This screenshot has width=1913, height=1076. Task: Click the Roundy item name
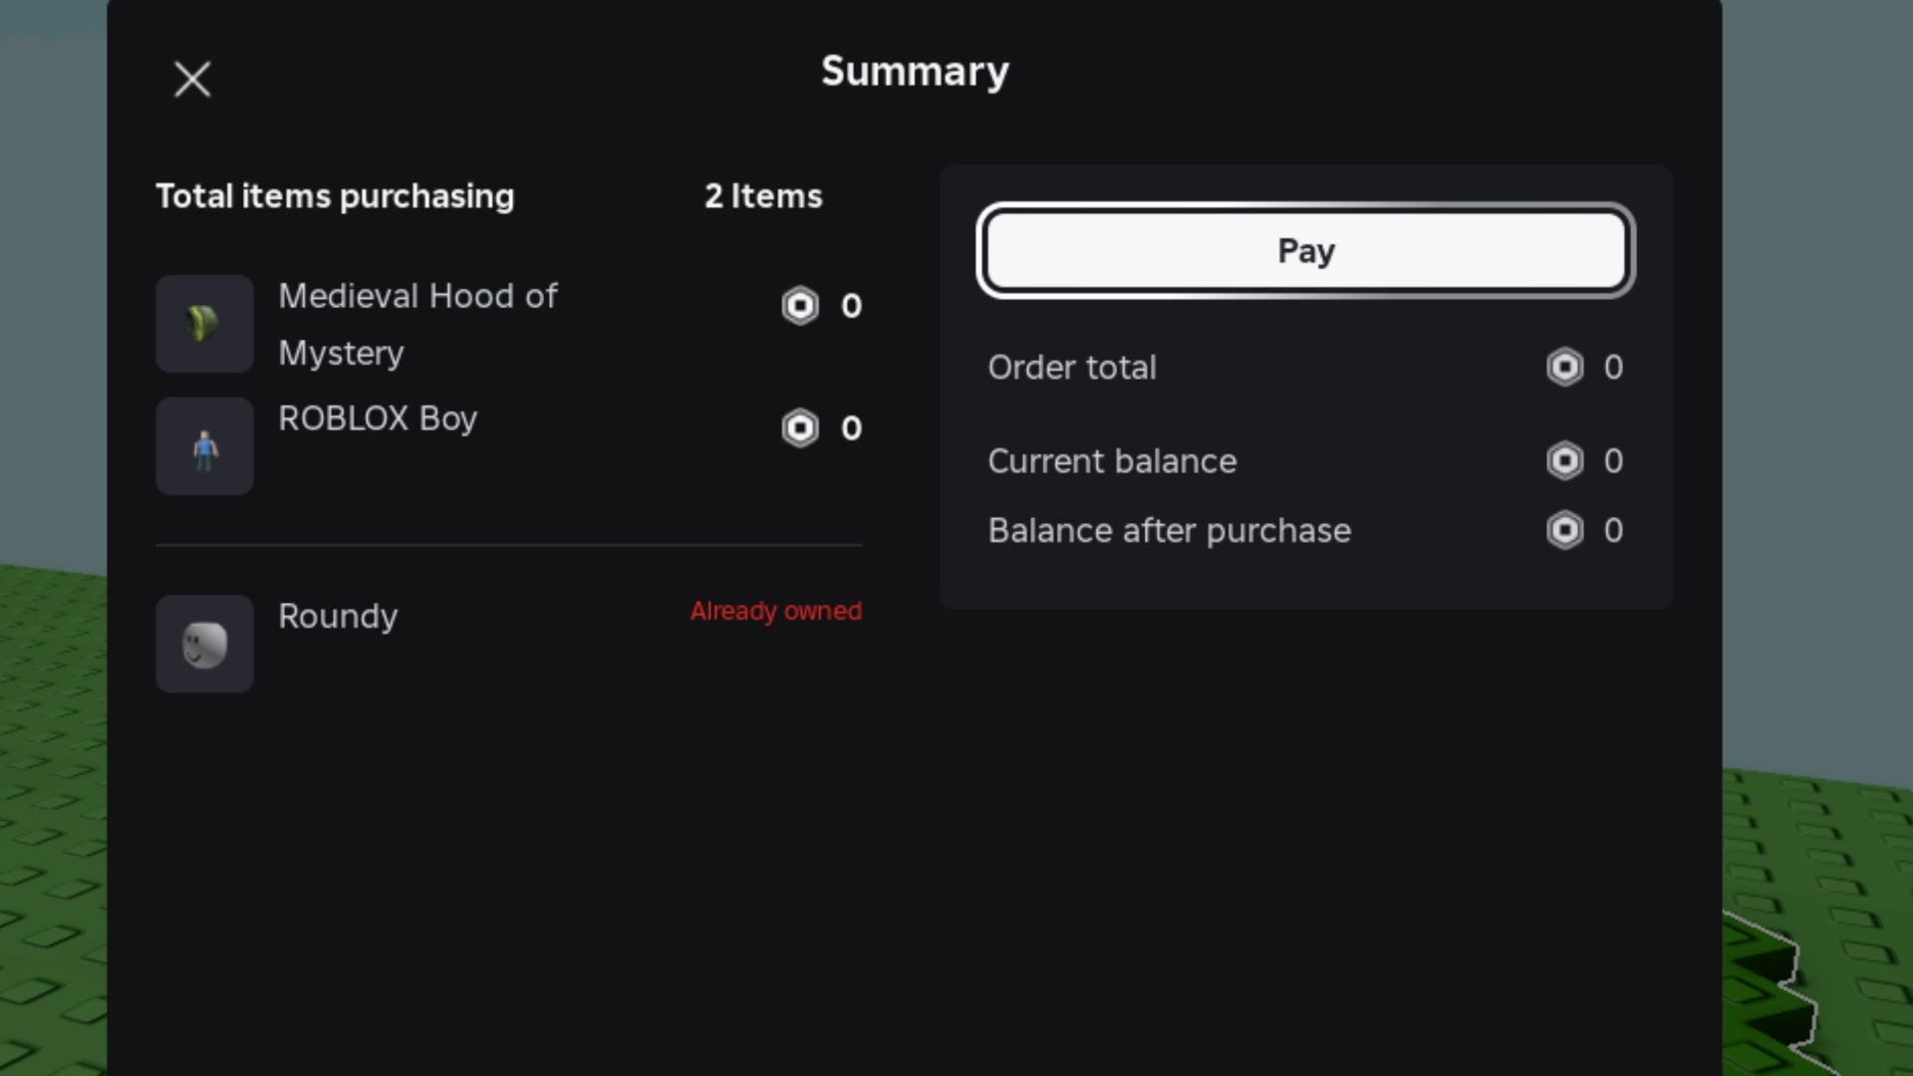click(338, 617)
